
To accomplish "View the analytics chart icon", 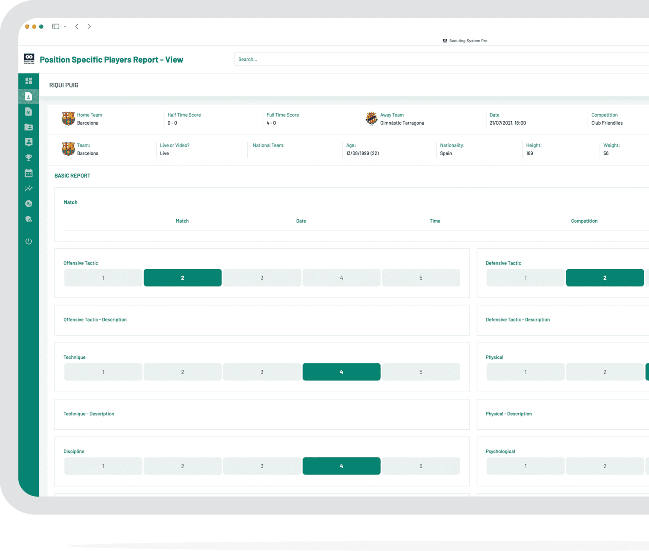I will click(29, 188).
